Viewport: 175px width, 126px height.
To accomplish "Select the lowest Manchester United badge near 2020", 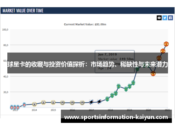I will pyautogui.click(x=153, y=74).
